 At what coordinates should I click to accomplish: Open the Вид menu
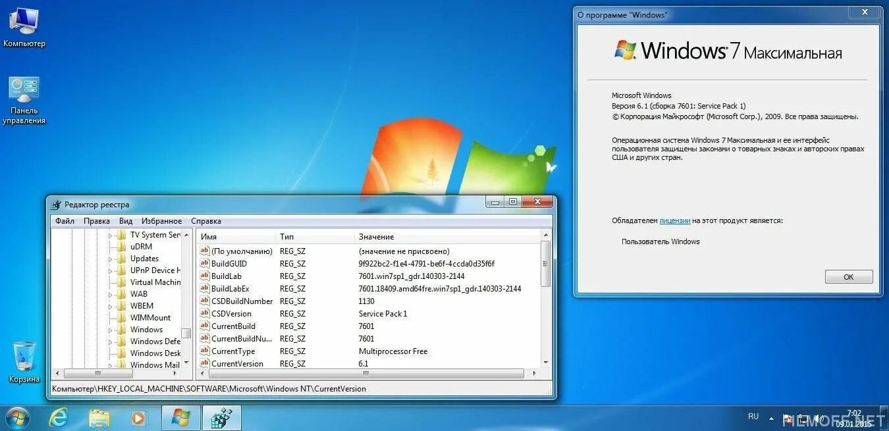(126, 221)
